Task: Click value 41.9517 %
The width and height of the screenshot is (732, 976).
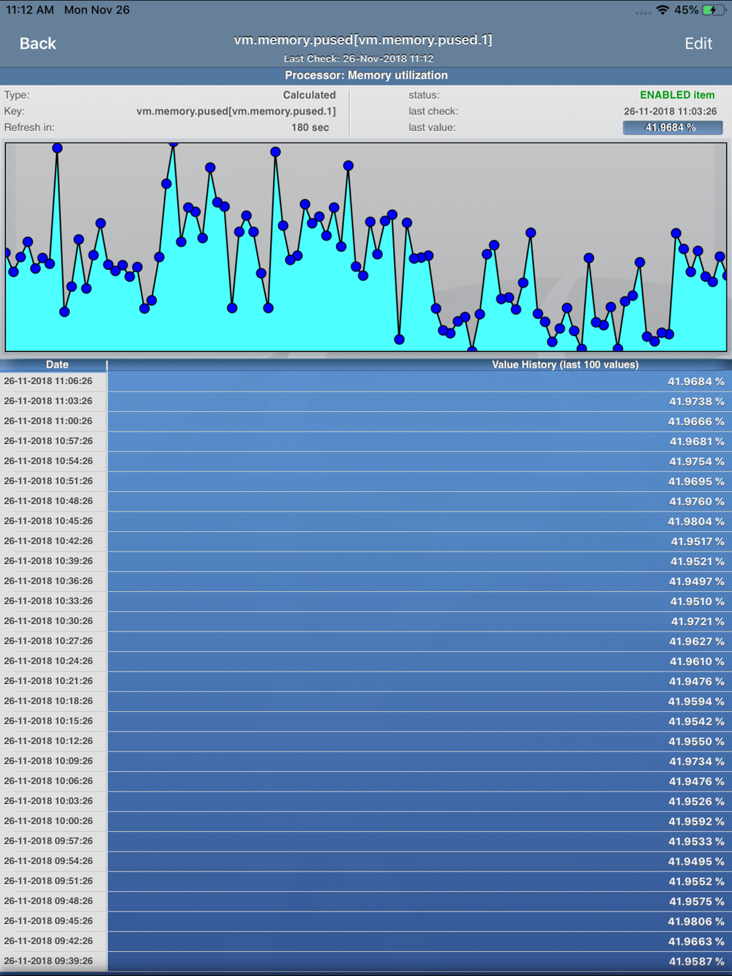Action: point(698,541)
